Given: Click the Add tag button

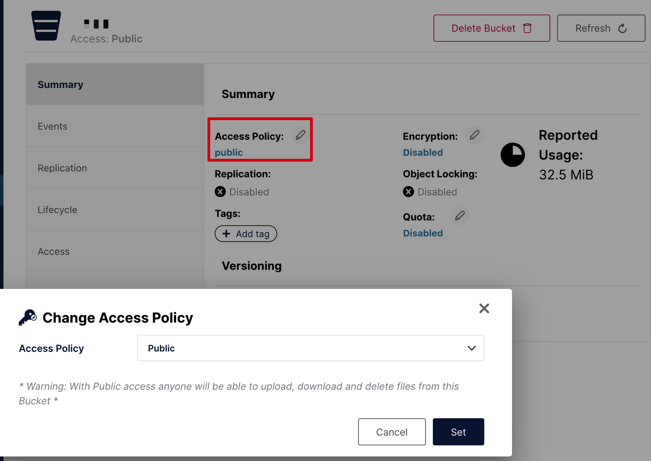Looking at the screenshot, I should [x=246, y=234].
